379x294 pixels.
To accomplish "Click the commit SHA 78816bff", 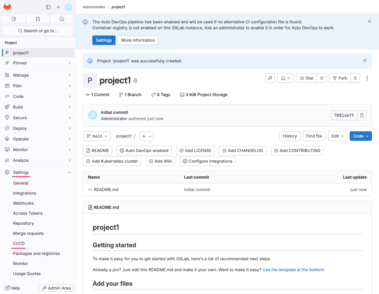I will click(344, 115).
